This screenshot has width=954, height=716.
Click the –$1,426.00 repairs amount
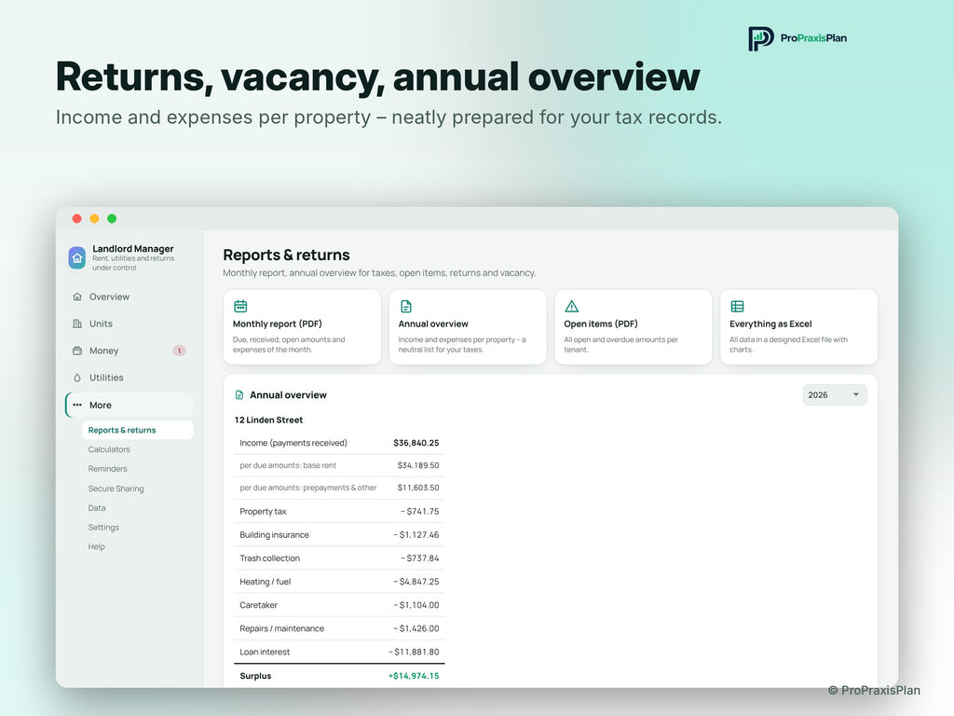click(x=416, y=628)
